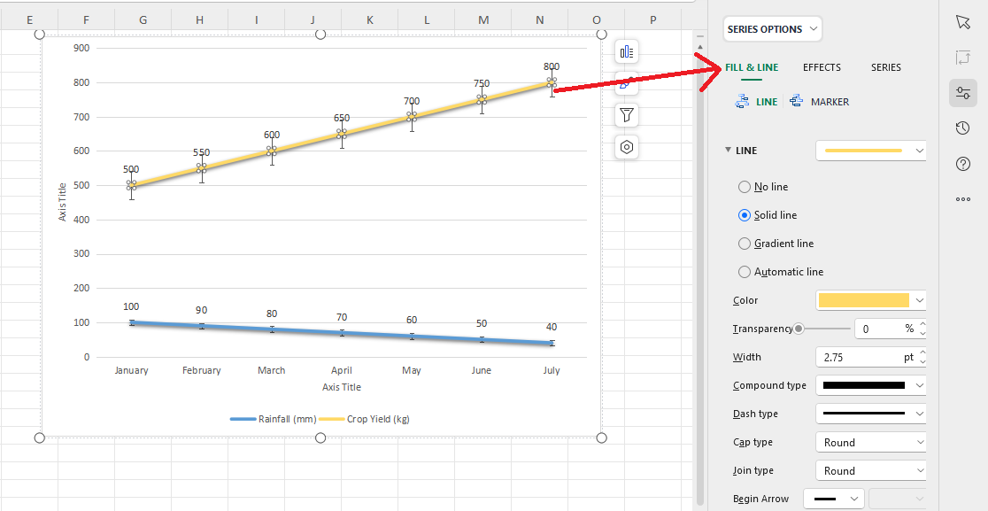Click the chart settings hexagon icon
The image size is (988, 511).
pyautogui.click(x=626, y=146)
